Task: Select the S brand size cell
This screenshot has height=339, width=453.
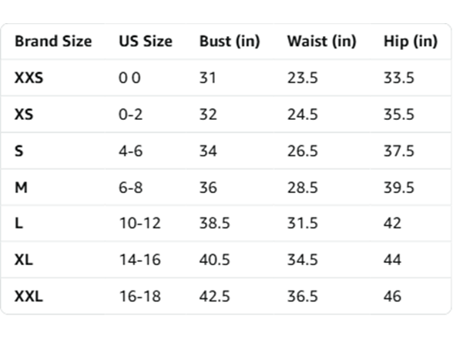Action: [18, 151]
